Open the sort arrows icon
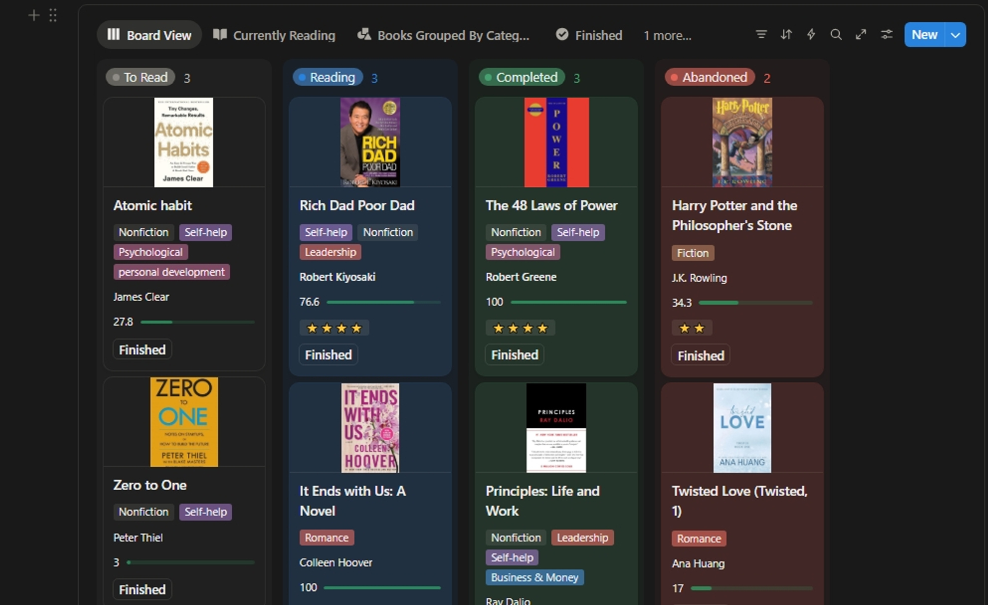988x605 pixels. pos(786,34)
